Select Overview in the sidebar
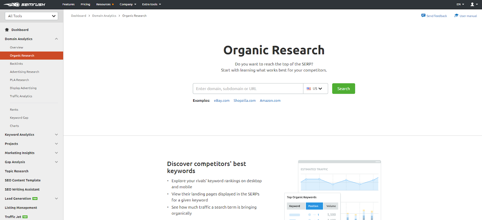 [x=17, y=47]
